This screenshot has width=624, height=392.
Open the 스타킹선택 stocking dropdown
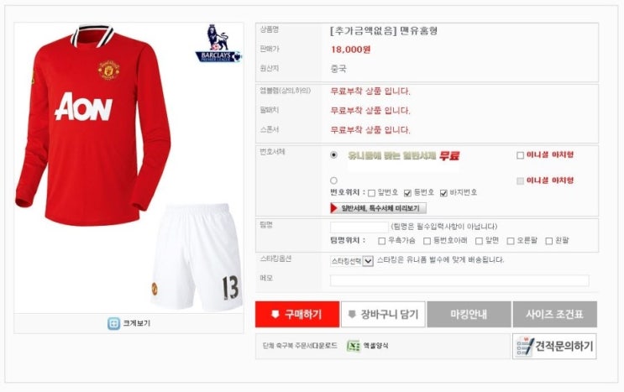tap(352, 261)
